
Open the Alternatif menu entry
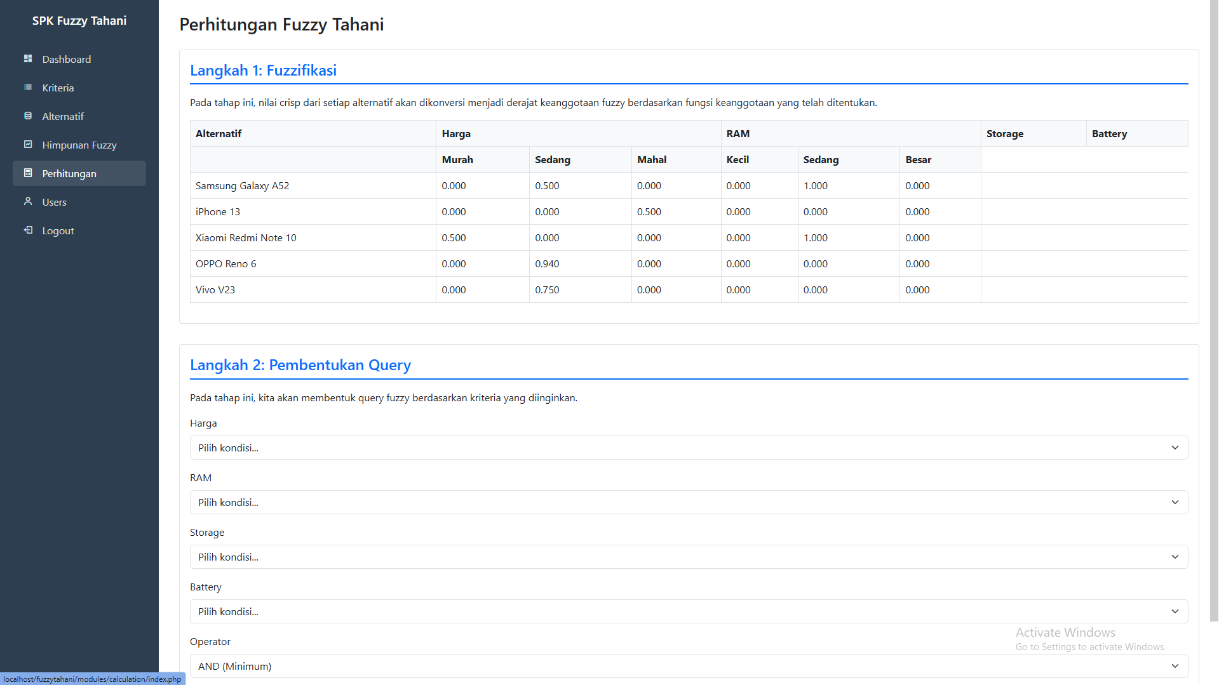(79, 116)
